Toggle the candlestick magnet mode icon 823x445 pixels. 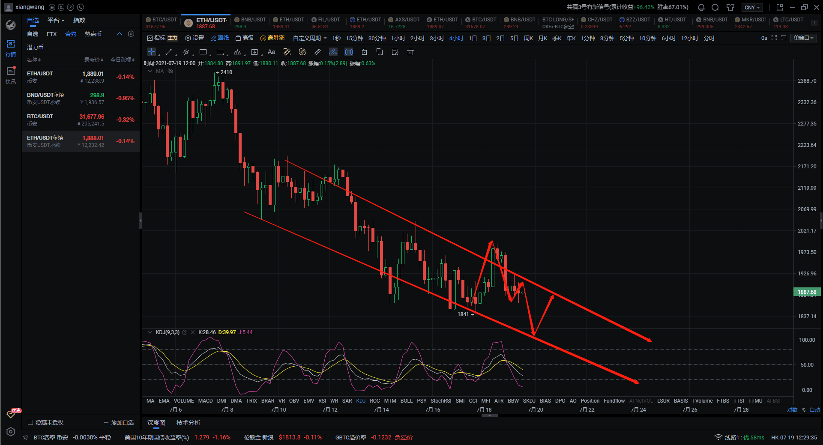click(x=349, y=52)
